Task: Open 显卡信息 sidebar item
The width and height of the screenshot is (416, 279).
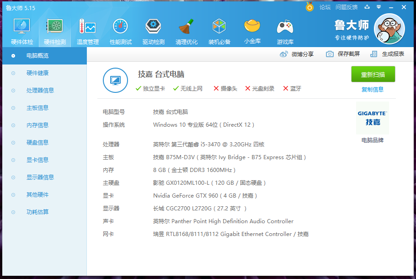Action: (x=45, y=160)
